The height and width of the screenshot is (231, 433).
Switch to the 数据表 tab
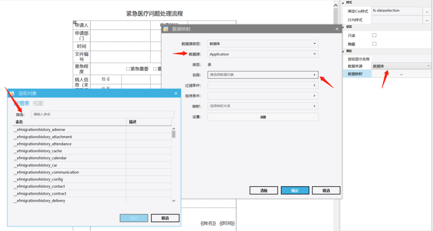tap(22, 103)
